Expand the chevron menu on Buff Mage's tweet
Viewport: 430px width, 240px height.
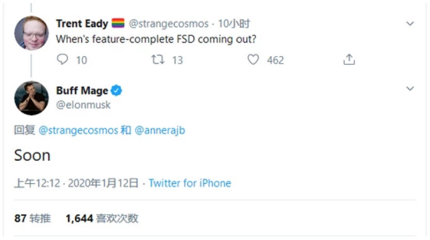coord(410,88)
